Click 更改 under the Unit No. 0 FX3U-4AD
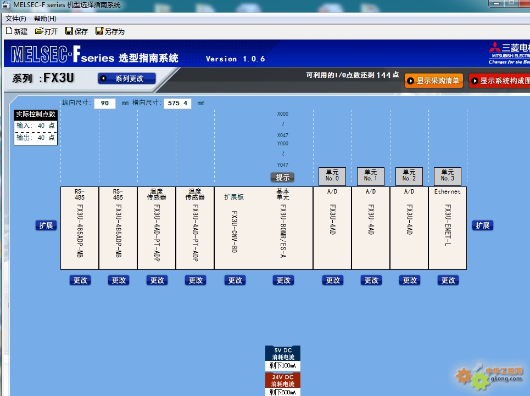The image size is (530, 396). click(333, 280)
